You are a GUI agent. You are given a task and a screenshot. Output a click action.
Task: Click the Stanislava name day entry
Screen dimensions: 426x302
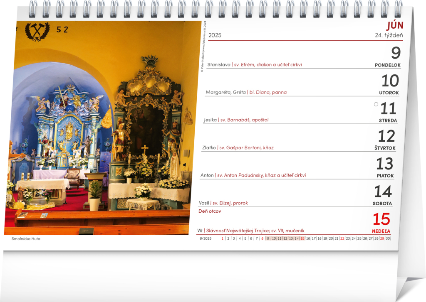pyautogui.click(x=218, y=64)
